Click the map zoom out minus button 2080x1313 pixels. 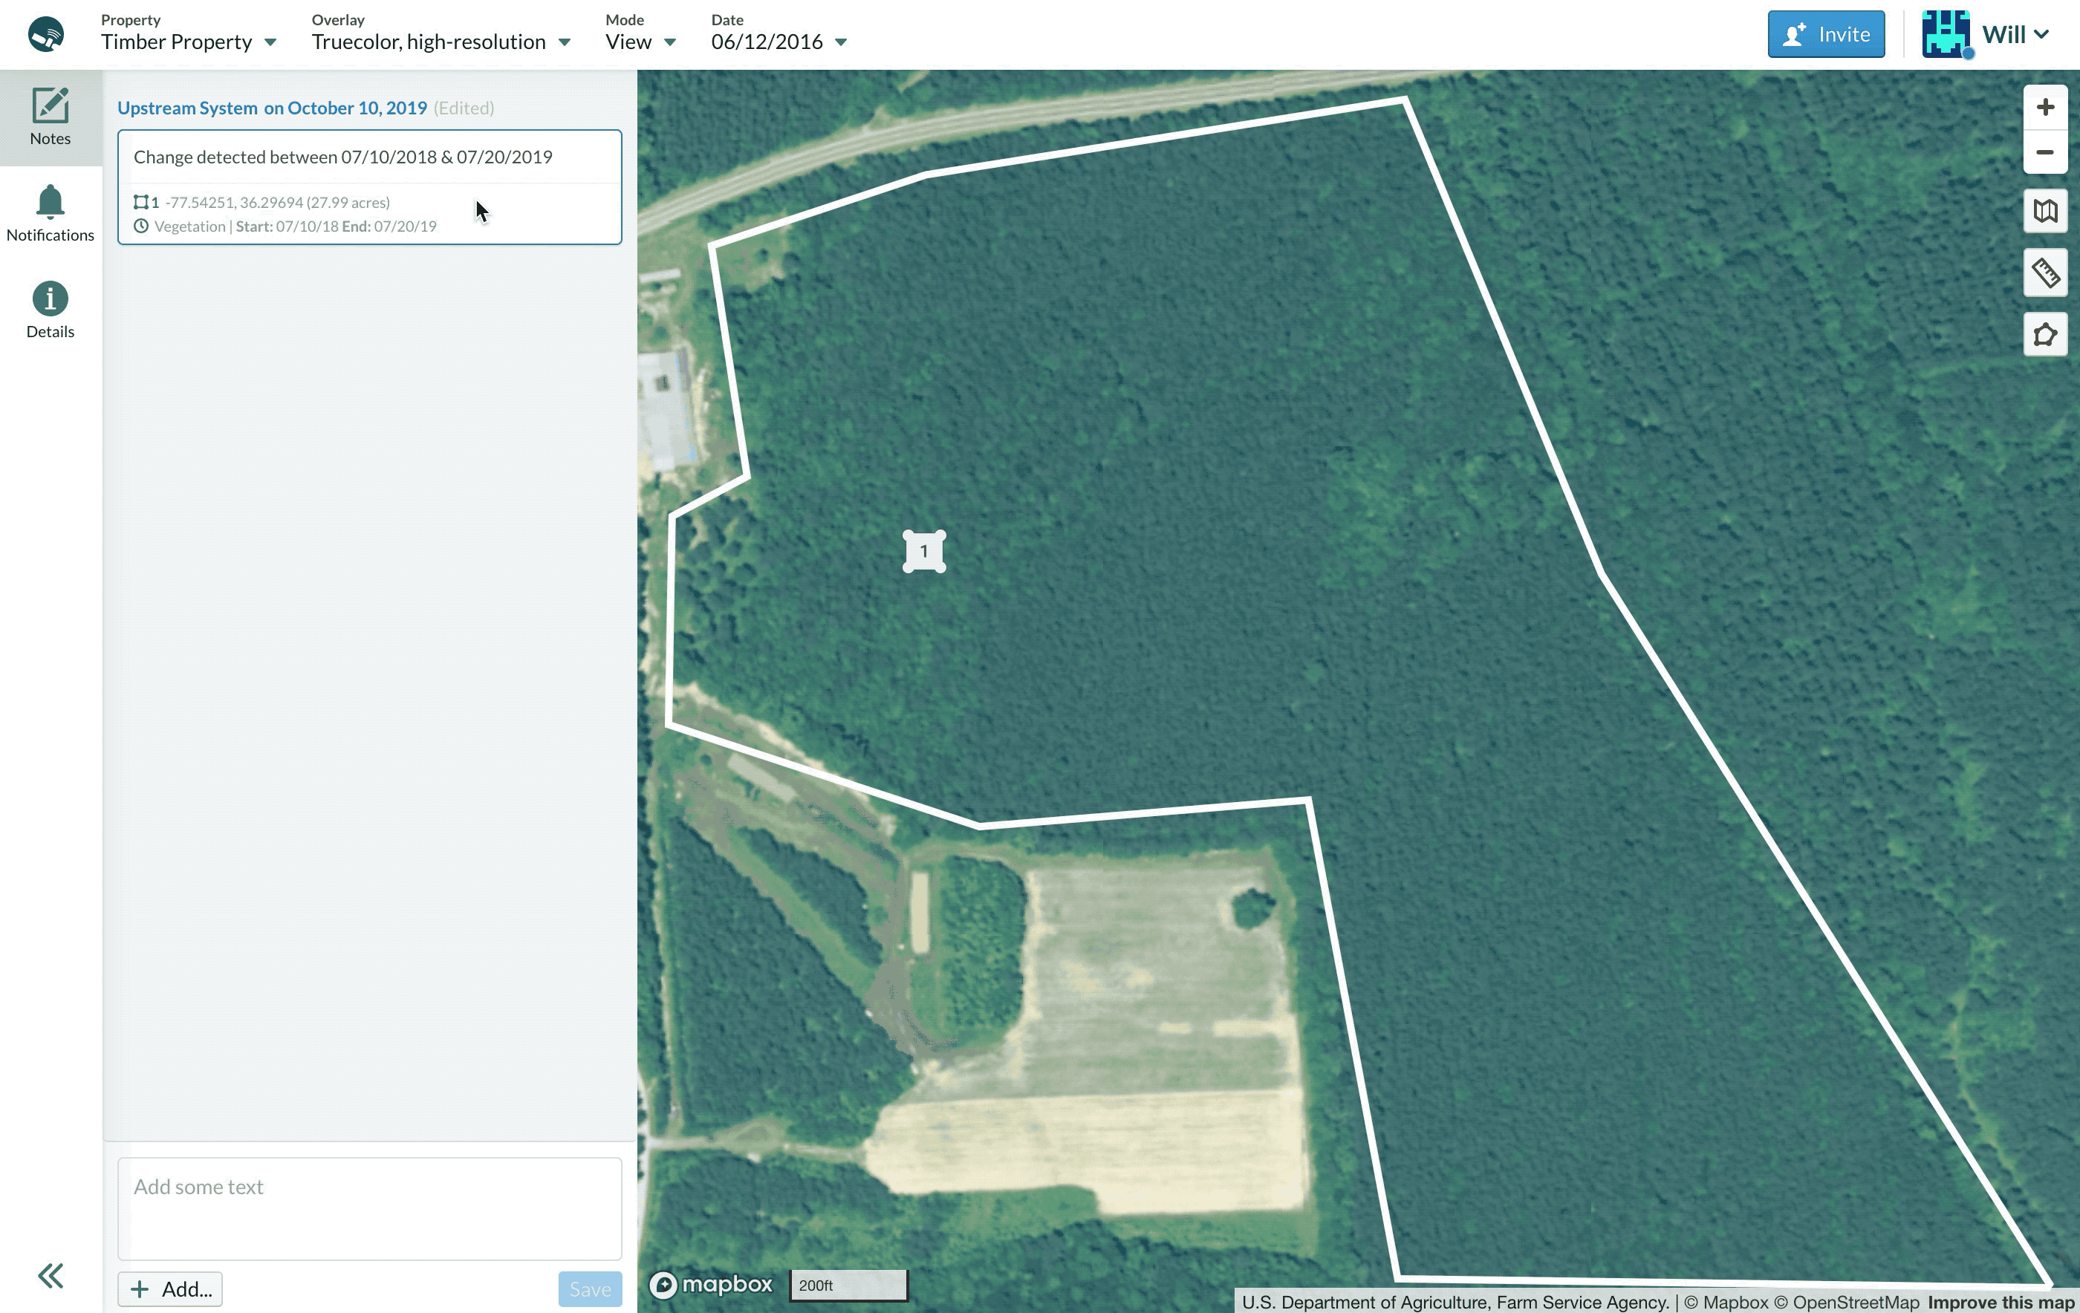click(2044, 152)
